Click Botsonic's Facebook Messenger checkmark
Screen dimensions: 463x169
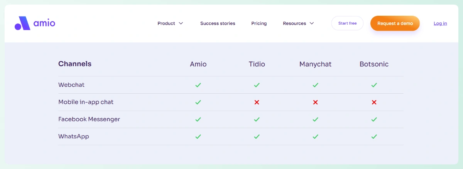374,119
